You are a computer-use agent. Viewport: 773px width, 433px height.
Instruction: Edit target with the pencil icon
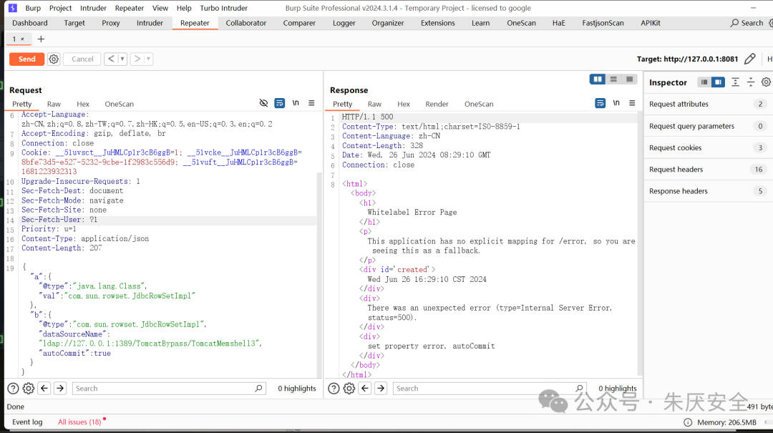click(x=750, y=59)
